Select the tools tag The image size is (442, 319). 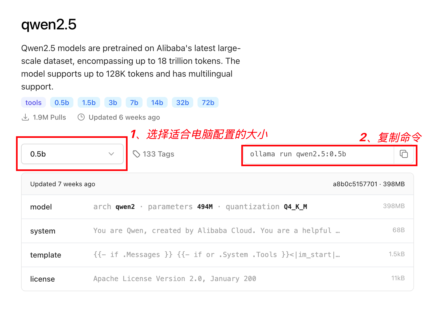(x=33, y=103)
